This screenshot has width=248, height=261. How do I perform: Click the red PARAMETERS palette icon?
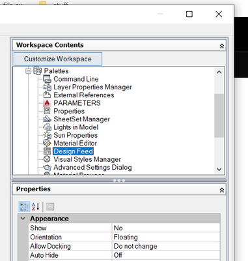click(x=47, y=103)
